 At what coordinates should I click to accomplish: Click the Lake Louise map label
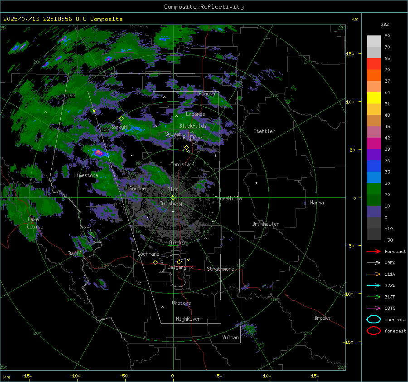point(35,223)
